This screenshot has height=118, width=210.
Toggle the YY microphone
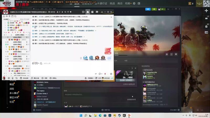pos(13,78)
